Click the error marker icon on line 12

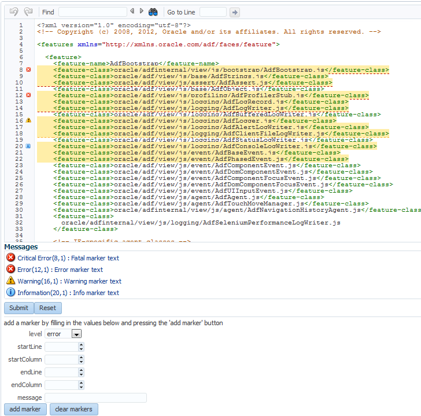(x=28, y=95)
